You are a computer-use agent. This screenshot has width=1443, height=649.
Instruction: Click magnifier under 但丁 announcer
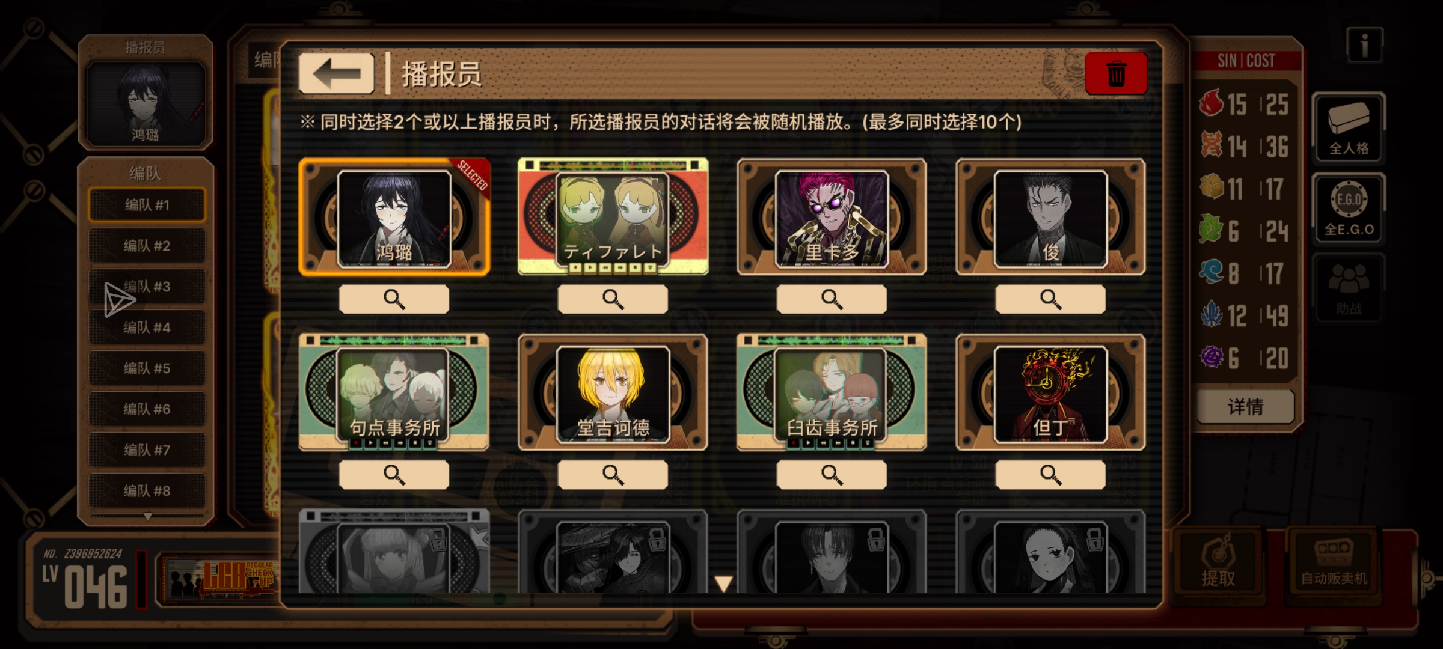click(x=1050, y=474)
